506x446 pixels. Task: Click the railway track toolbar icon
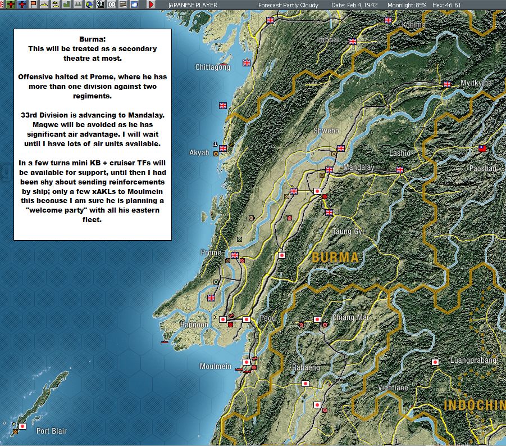(122, 4)
